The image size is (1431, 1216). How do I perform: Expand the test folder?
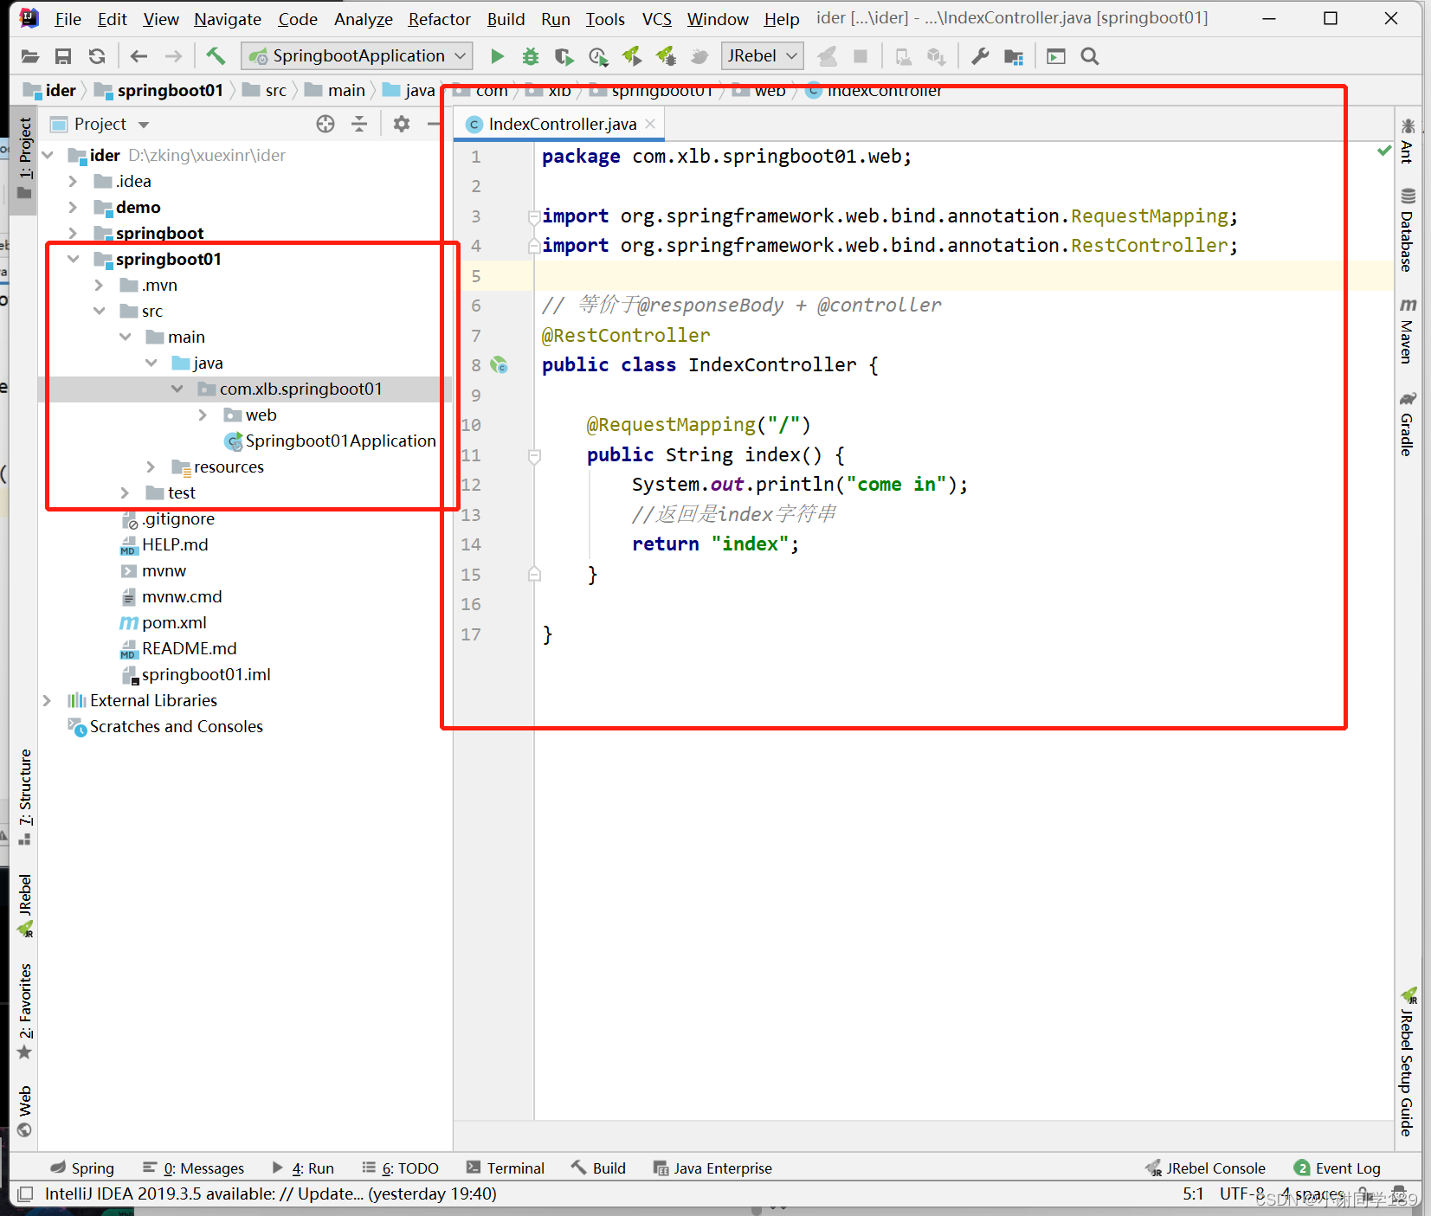pyautogui.click(x=125, y=492)
